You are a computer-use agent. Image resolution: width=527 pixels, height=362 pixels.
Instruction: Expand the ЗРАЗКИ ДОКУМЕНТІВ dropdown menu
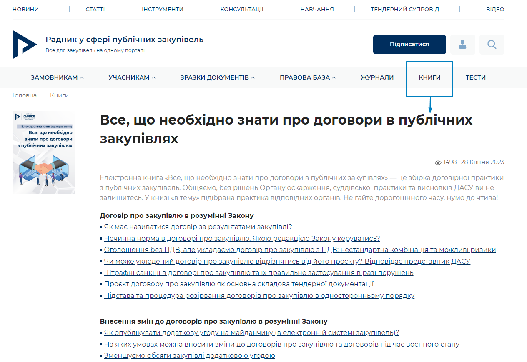point(218,77)
